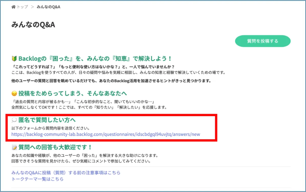
Task: Click the 以下のフォームから質問内容を送信ください text
Action: (x=50, y=128)
